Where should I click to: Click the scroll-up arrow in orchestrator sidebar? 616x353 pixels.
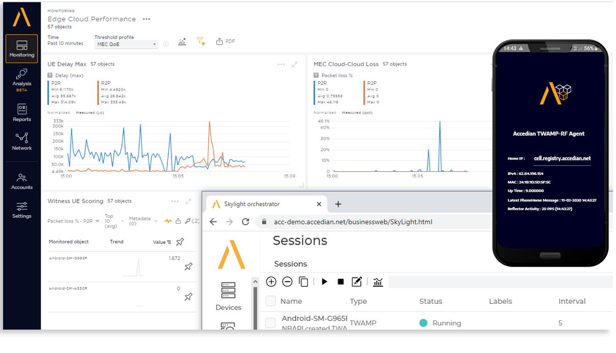pyautogui.click(x=256, y=281)
